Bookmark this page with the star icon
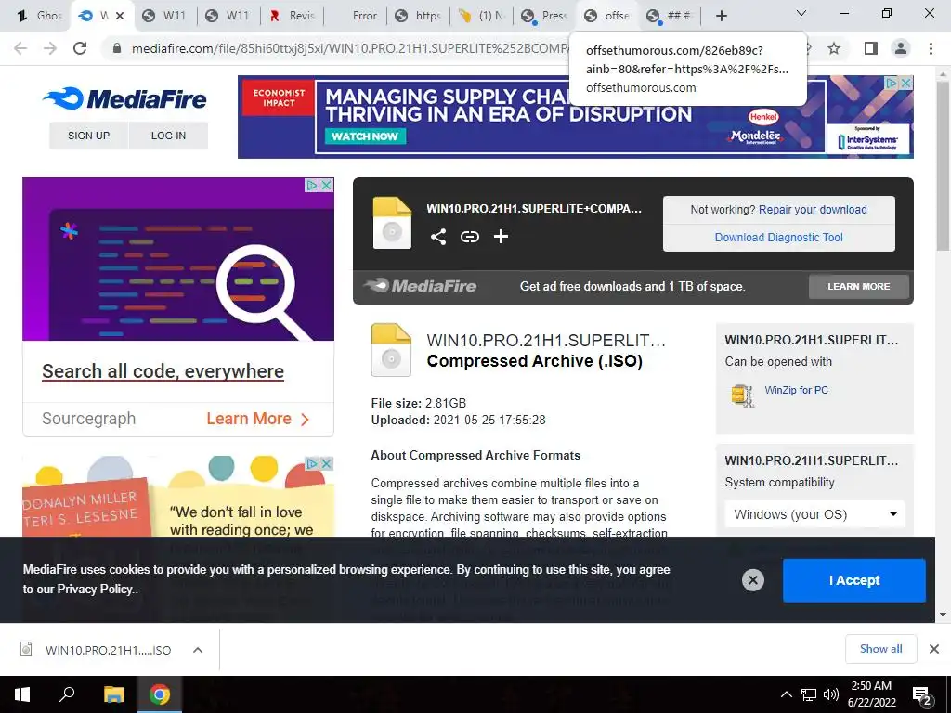Viewport: 951px width, 713px height. pyautogui.click(x=834, y=48)
